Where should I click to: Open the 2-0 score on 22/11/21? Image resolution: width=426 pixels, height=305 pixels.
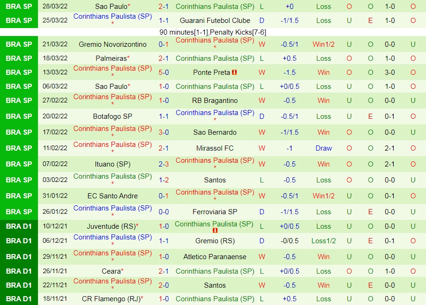tap(164, 285)
